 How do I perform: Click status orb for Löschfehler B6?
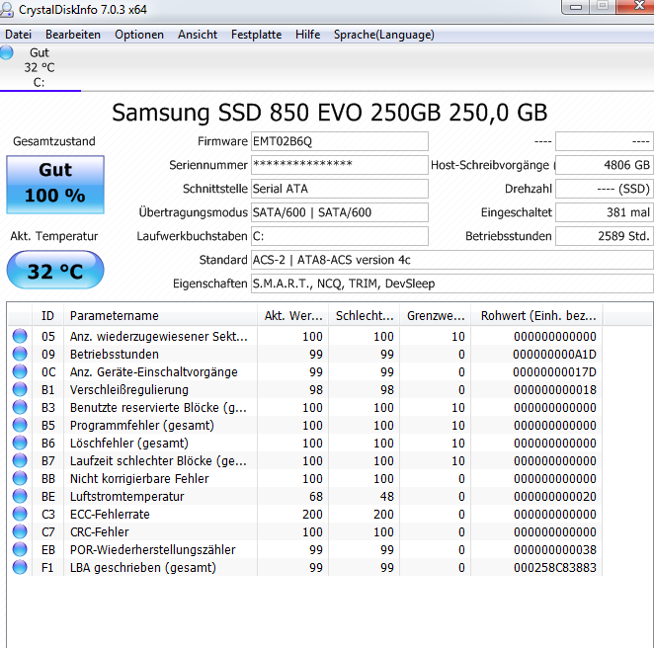point(20,443)
